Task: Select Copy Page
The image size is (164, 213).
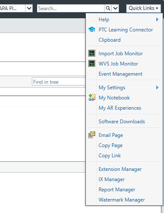Action: [x=110, y=145]
